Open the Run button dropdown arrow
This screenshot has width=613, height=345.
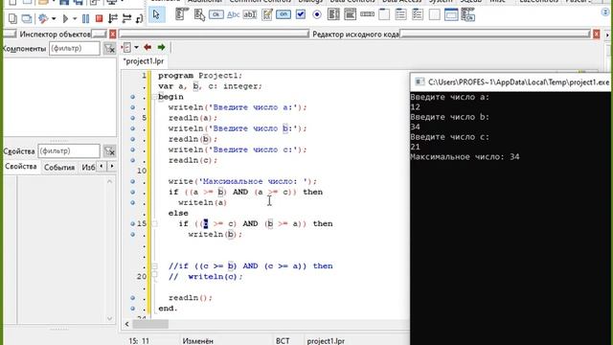coord(75,18)
